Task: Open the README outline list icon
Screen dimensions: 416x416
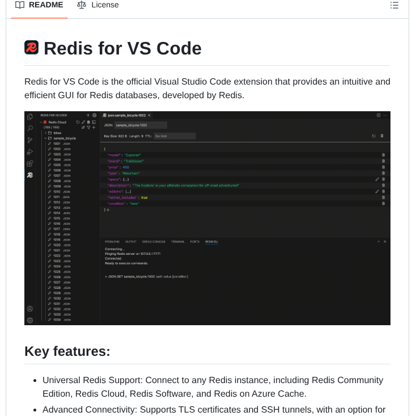Action: click(x=394, y=5)
